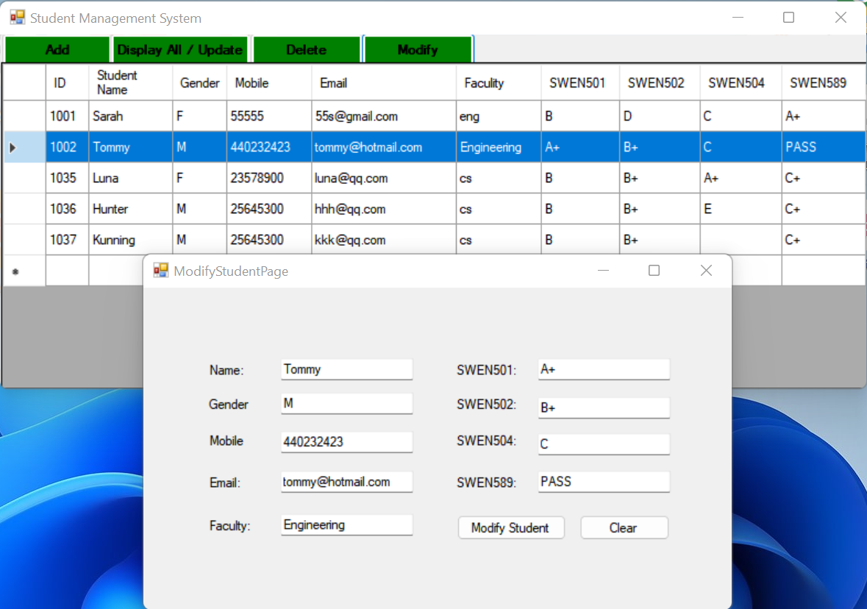The image size is (867, 609).
Task: Click the Gender field showing M
Action: 346,403
